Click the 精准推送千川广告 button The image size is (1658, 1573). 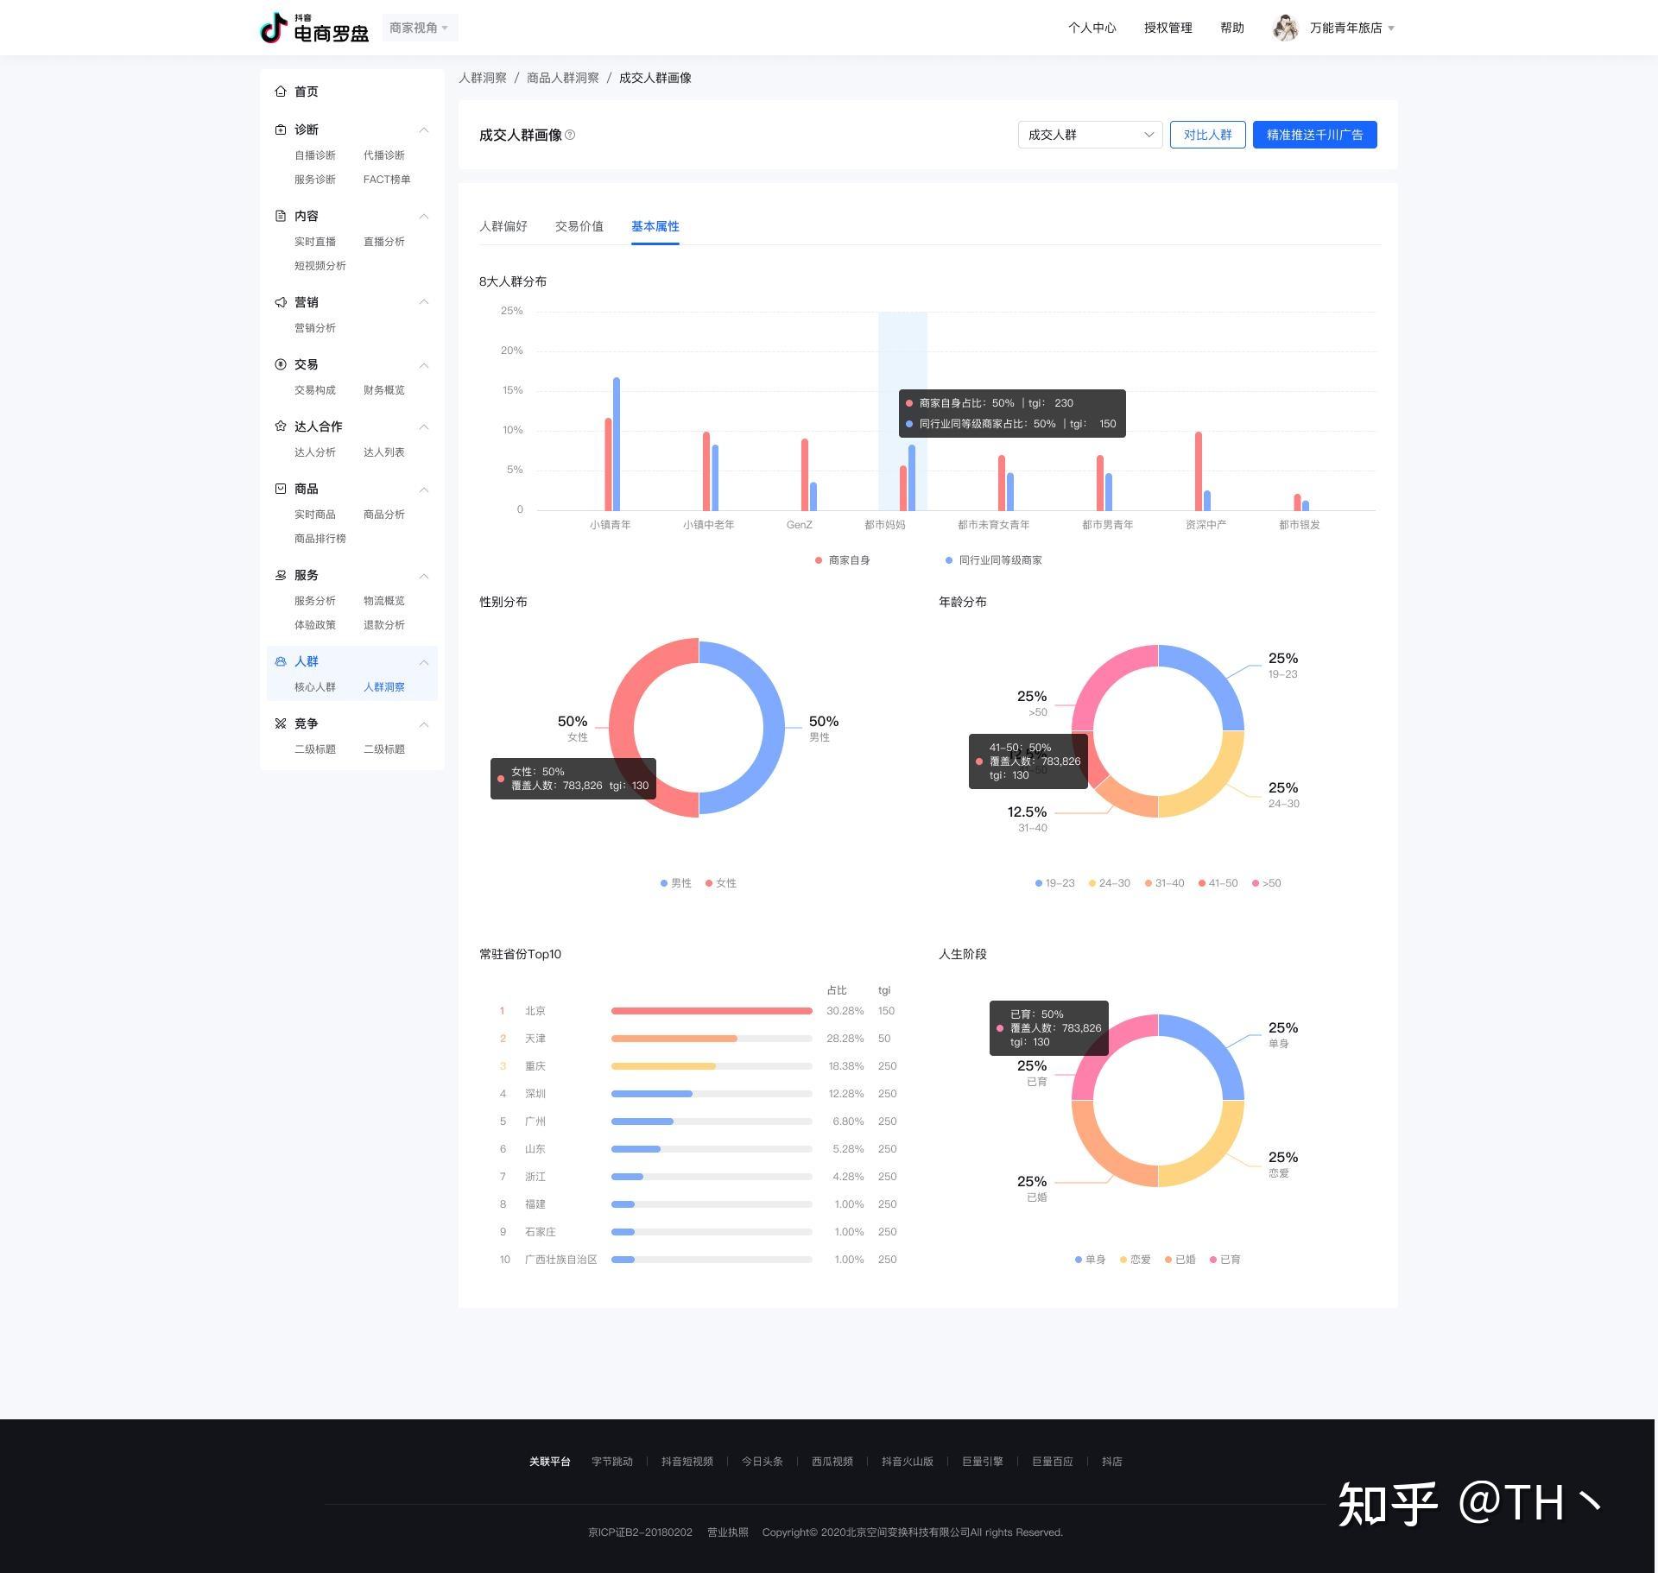[1313, 135]
